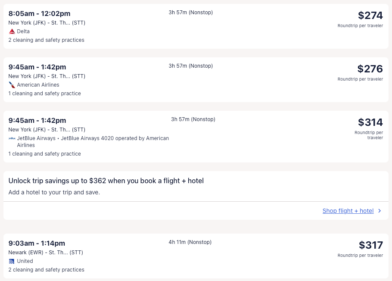Open the 9:03am - 1:14pm United flight
Image resolution: width=392 pixels, height=281 pixels.
tap(37, 243)
